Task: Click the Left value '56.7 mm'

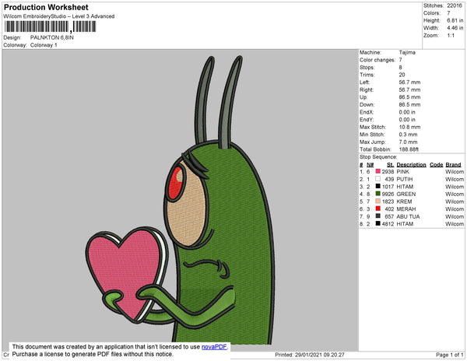Action: 409,82
